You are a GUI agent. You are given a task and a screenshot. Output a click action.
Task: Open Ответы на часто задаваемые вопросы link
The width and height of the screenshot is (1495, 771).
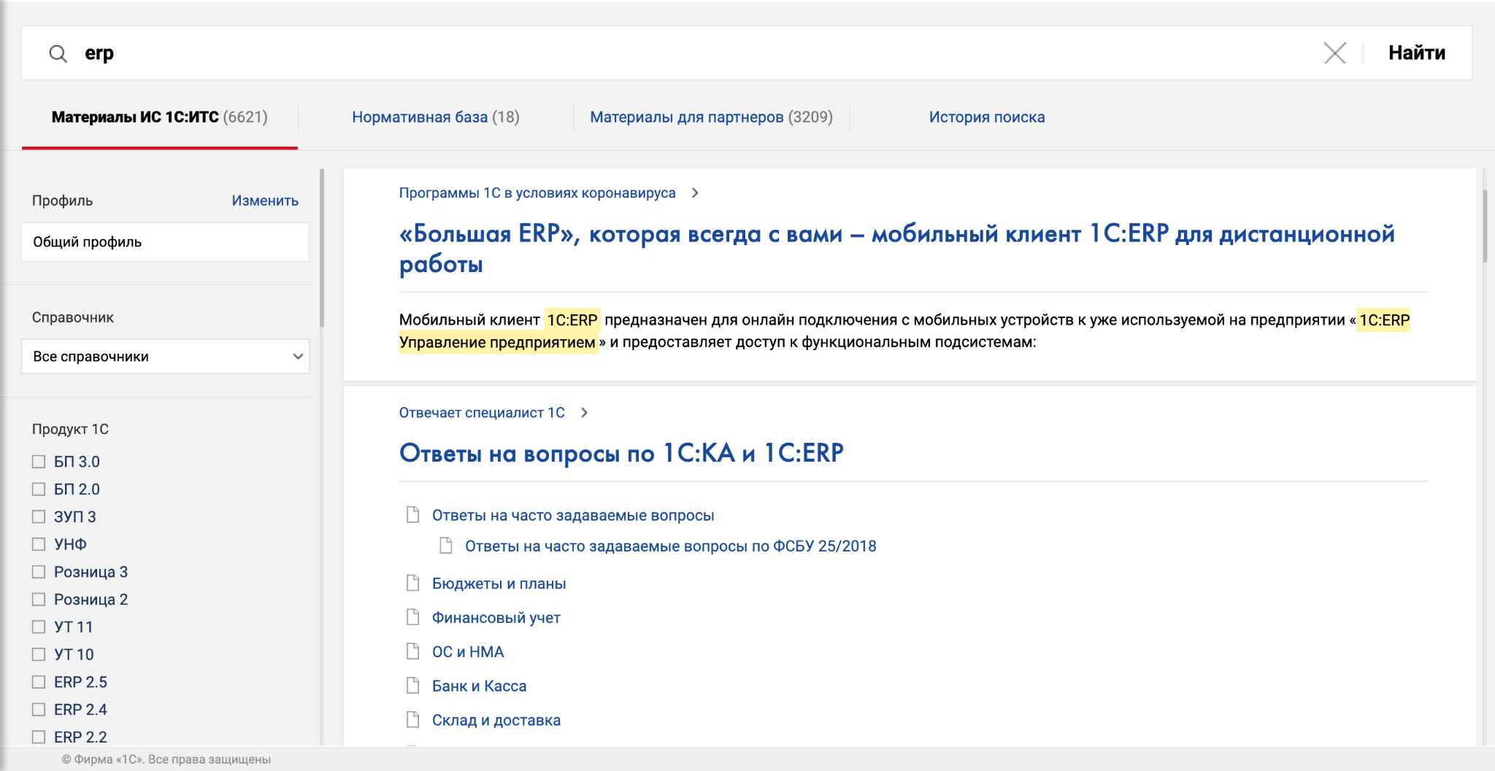pyautogui.click(x=573, y=516)
